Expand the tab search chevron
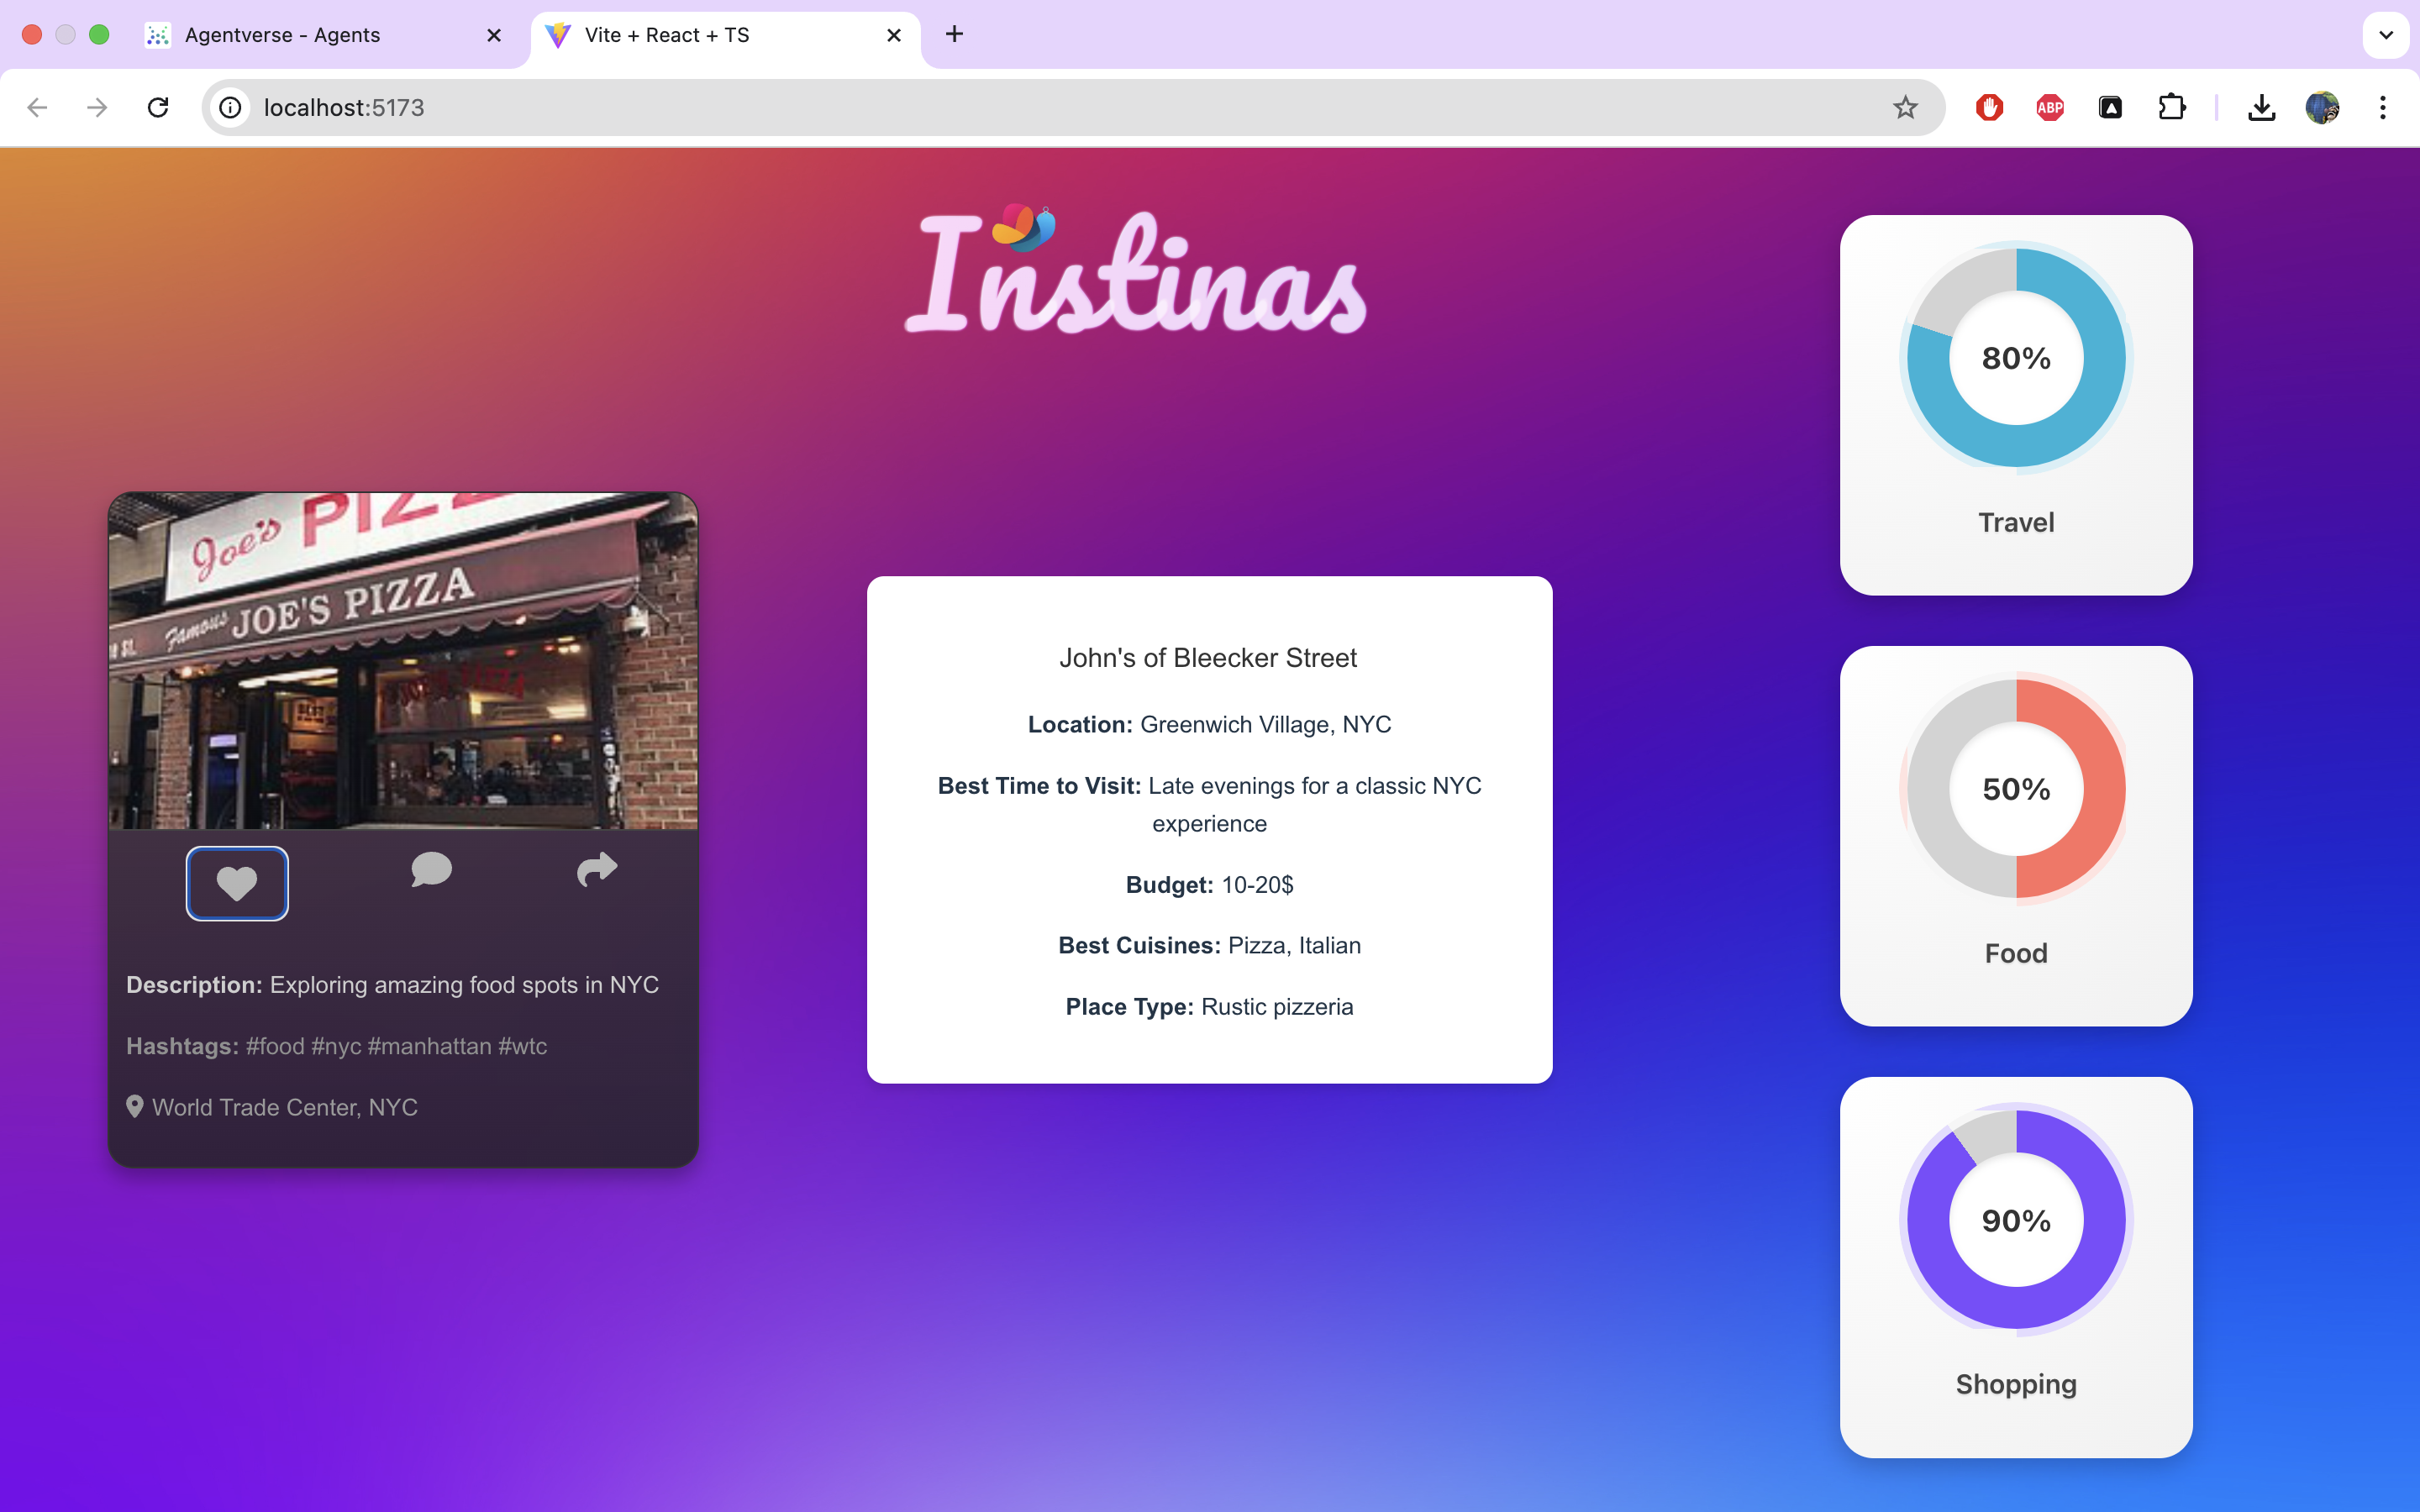This screenshot has height=1512, width=2420. tap(2385, 35)
